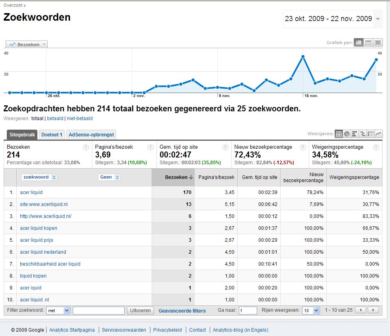Open Servicevoorwaarden footer link
The image size is (390, 336).
pyautogui.click(x=124, y=330)
